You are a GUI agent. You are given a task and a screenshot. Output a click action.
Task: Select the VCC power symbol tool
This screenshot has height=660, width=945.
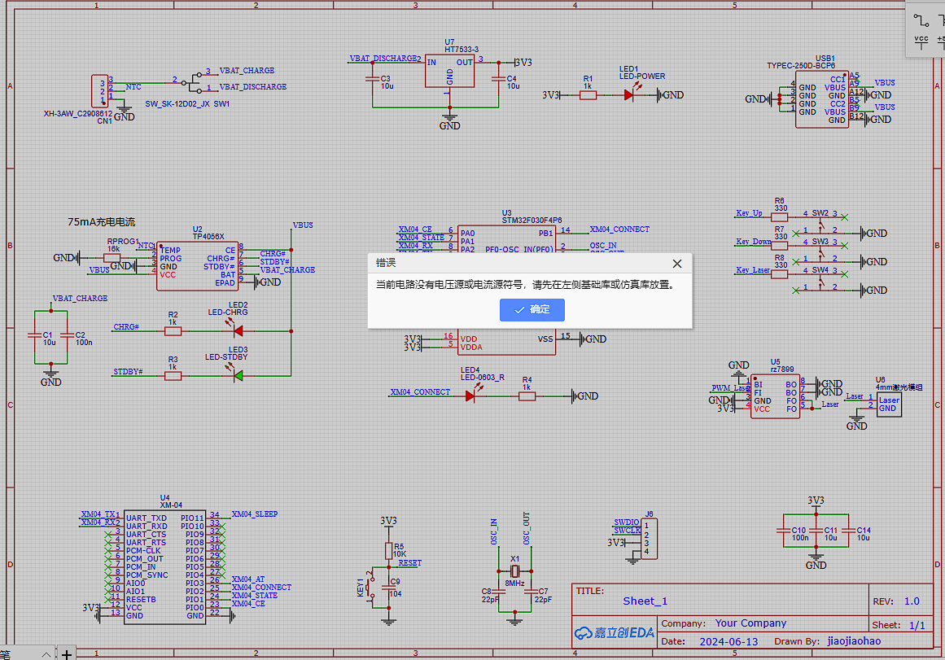point(921,42)
